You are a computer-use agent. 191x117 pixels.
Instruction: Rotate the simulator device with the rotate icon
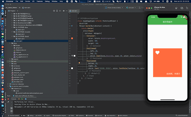[x=187, y=8]
